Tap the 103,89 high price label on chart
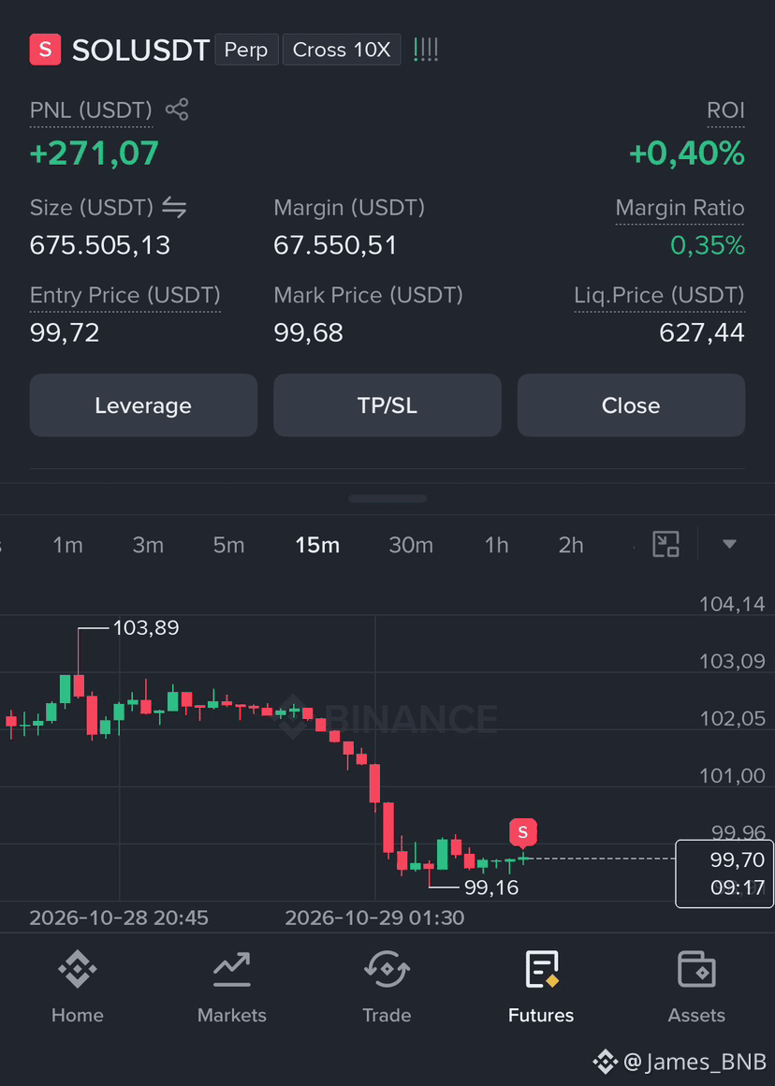Viewport: 775px width, 1086px height. point(146,627)
